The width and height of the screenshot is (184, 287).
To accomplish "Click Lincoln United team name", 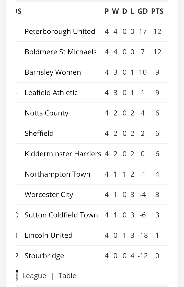I will point(49,235).
